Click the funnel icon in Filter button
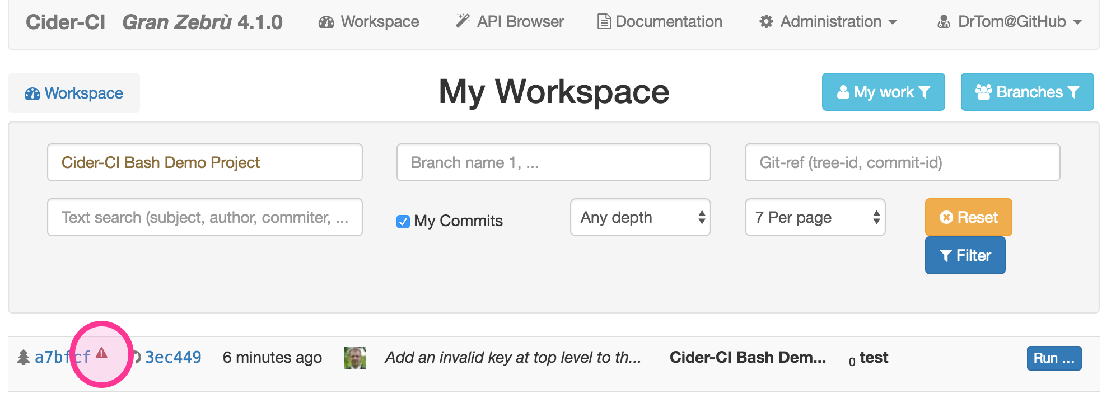Viewport: 1111px width, 393px height. [x=946, y=256]
